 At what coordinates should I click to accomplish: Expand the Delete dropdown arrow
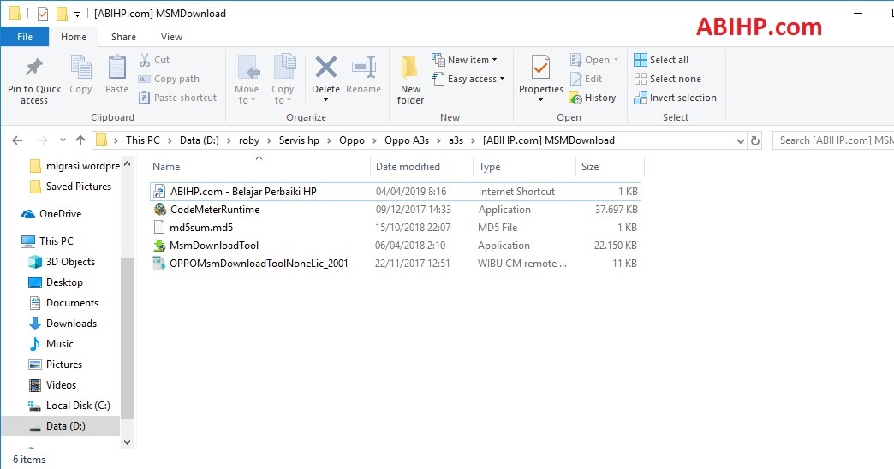coord(325,100)
